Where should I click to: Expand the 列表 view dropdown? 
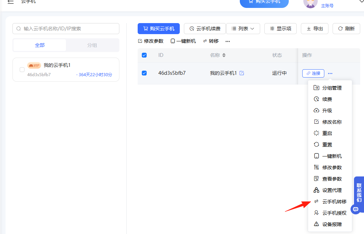(x=243, y=29)
